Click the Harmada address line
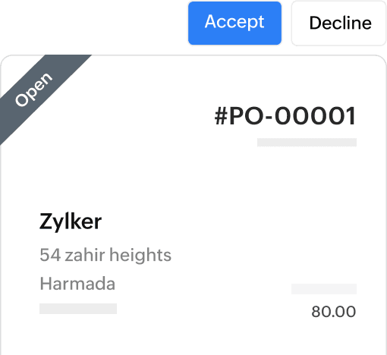The height and width of the screenshot is (355, 387). pyautogui.click(x=77, y=284)
